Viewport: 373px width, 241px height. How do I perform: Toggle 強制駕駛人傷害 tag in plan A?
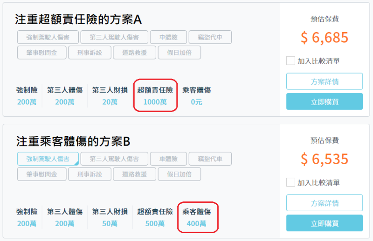coord(48,37)
